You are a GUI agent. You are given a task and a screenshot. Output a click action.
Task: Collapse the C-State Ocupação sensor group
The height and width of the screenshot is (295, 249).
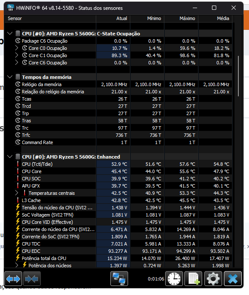(10, 34)
